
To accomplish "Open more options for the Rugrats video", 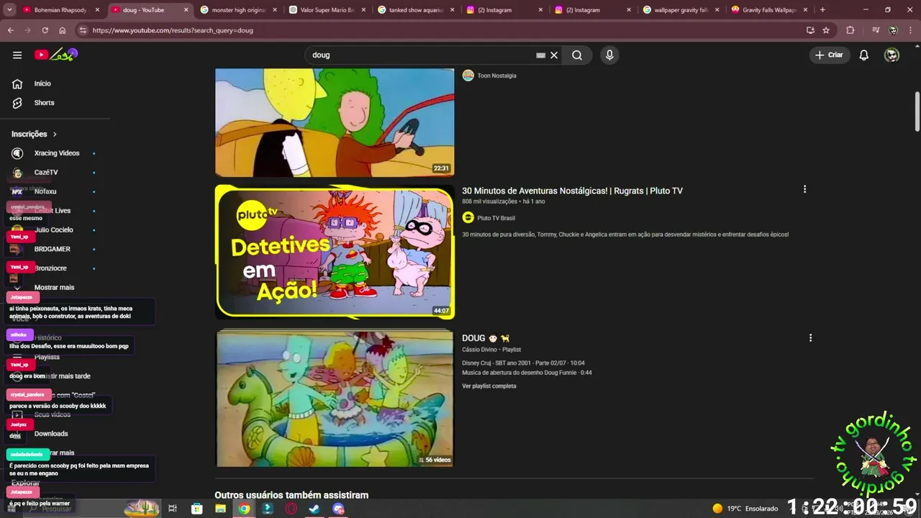I will tap(804, 189).
